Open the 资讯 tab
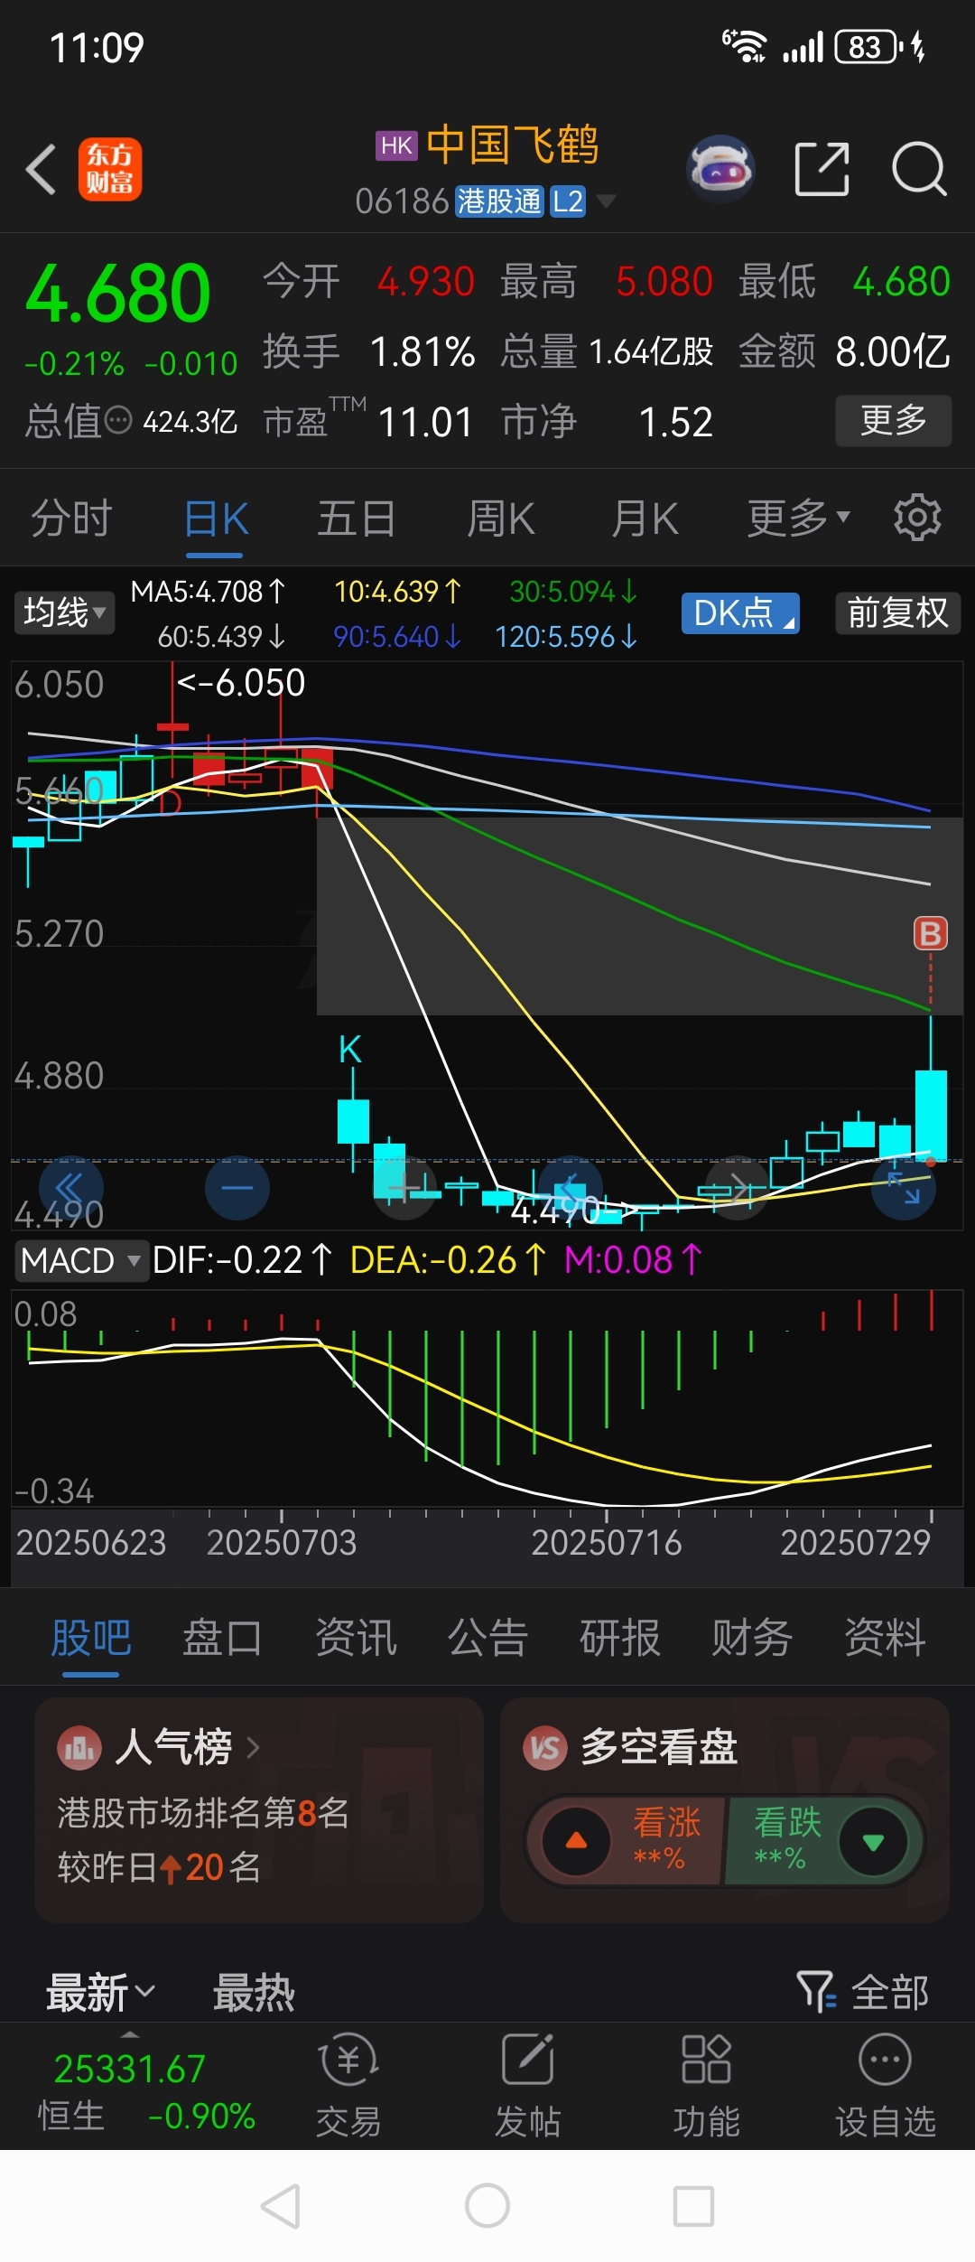Screen dimensions: 975x2262 coord(356,1638)
